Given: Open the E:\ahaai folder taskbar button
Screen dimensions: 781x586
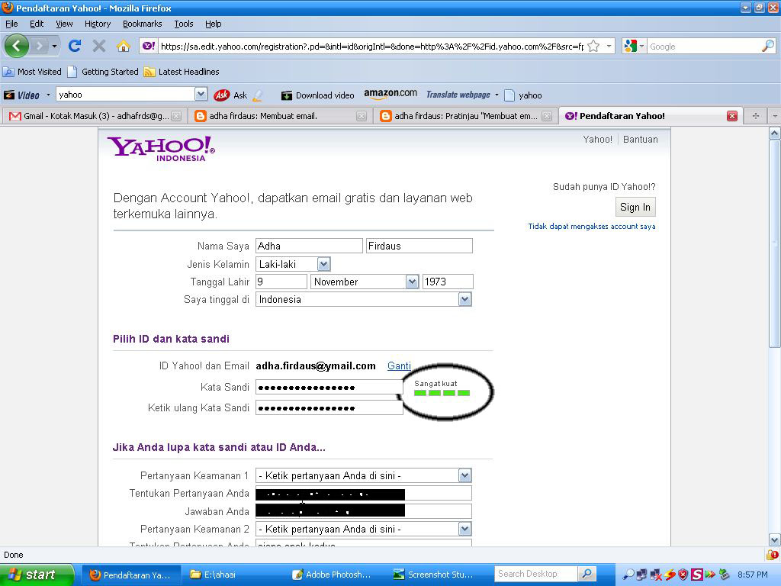Looking at the screenshot, I should (233, 575).
